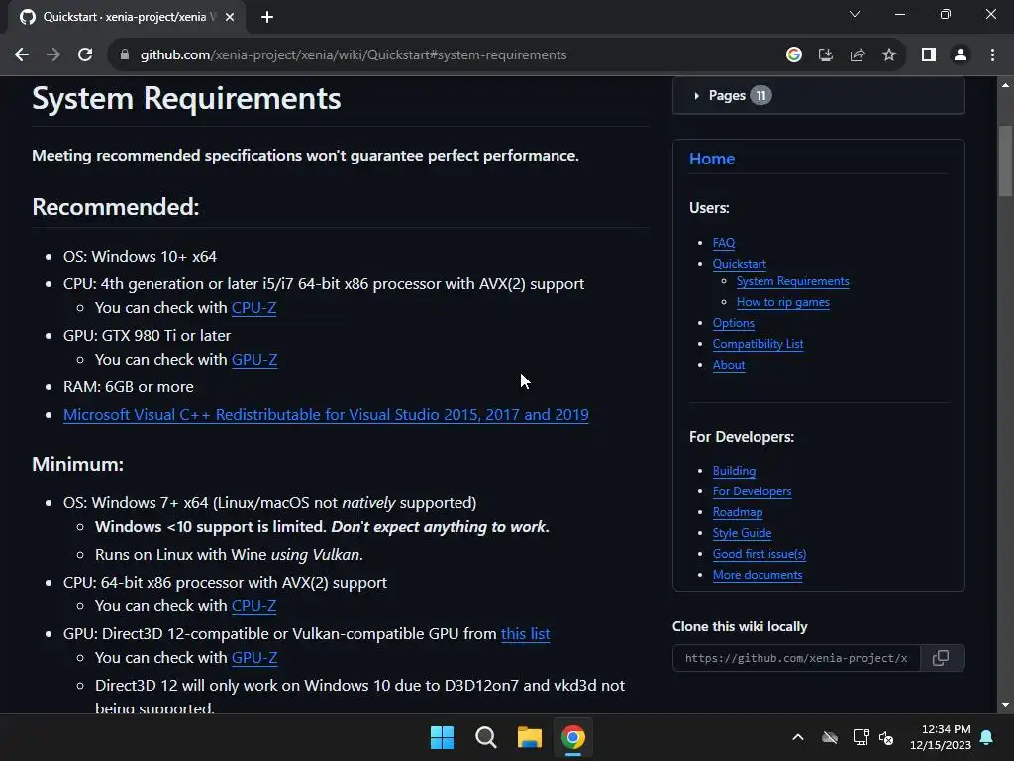Screen dimensions: 1014x761
Task: Go to System Requirements sidebar link
Action: [793, 281]
